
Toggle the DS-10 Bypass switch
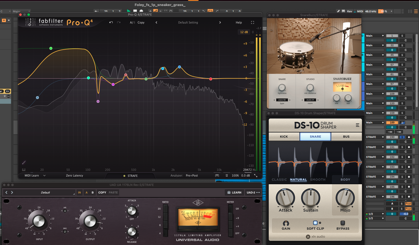[343, 223]
